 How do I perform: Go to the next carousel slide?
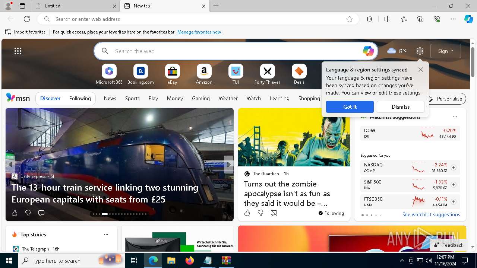[229, 165]
